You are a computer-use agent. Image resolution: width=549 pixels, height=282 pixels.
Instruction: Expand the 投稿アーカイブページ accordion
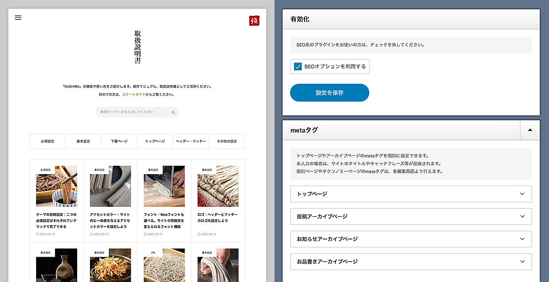pos(411,217)
